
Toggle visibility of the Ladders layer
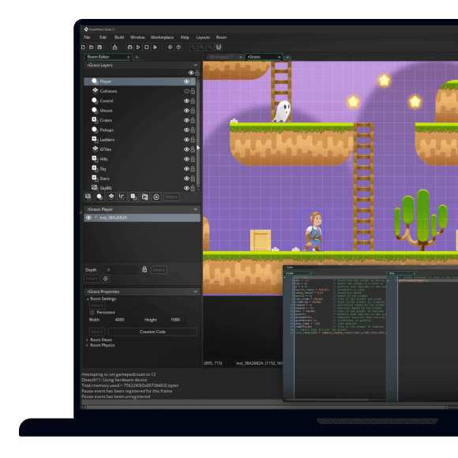pyautogui.click(x=186, y=140)
